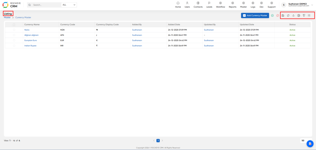Click the S user avatar

click(284, 5)
